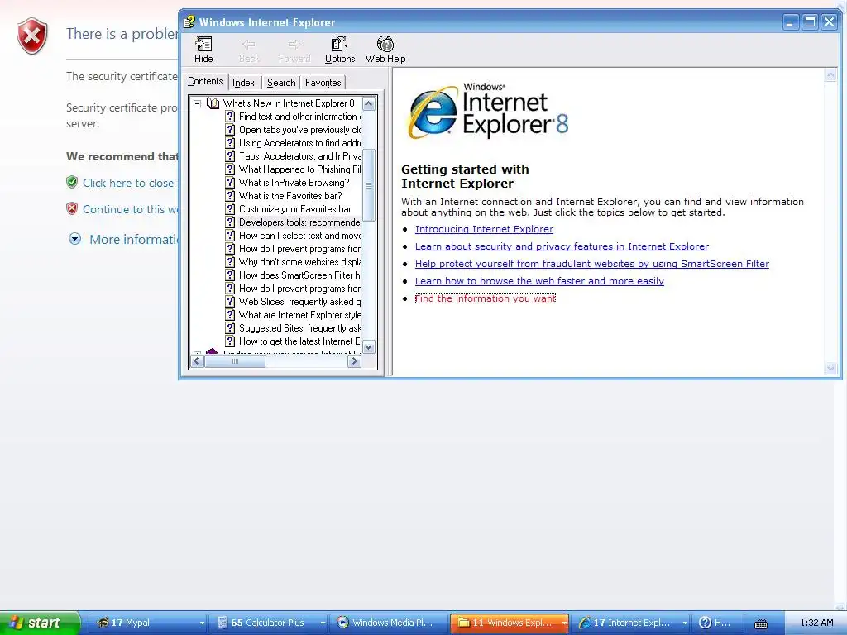Click topic icon beside 'What is the Favorites bar?'
847x635 pixels.
pyautogui.click(x=230, y=195)
